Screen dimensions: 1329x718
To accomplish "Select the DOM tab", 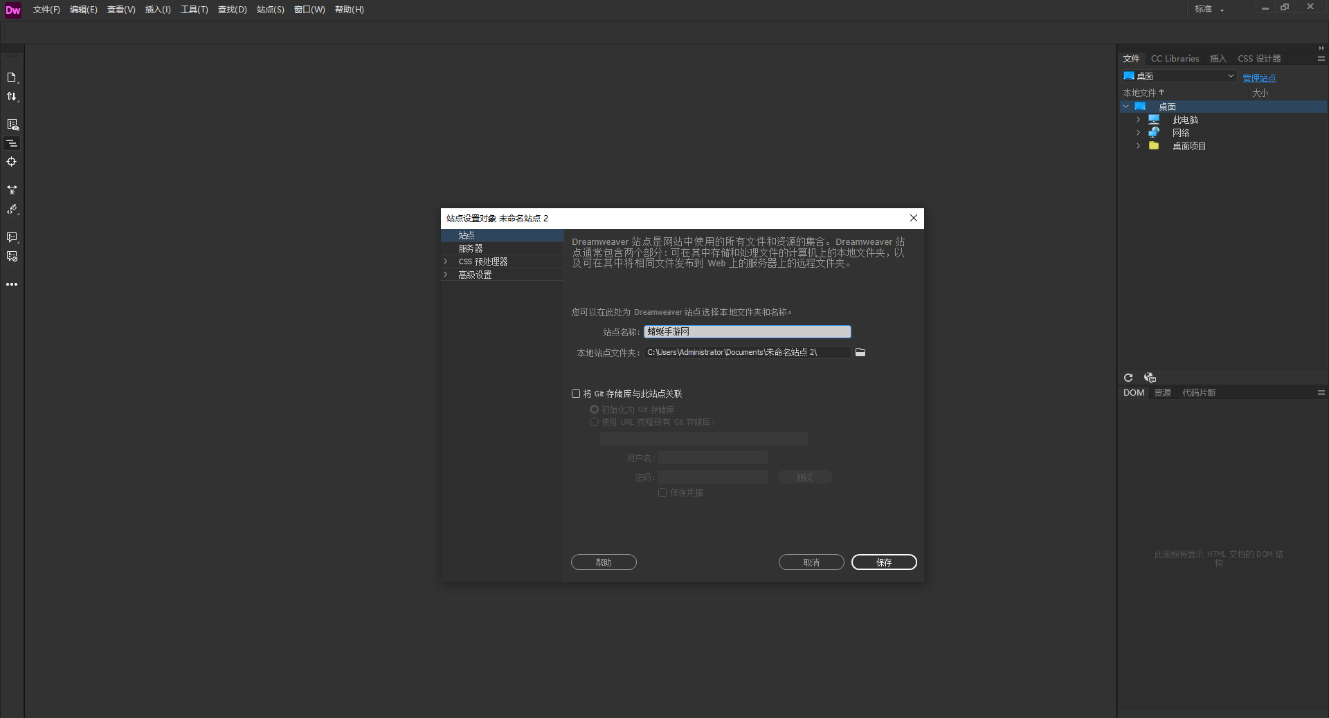I will [1134, 393].
